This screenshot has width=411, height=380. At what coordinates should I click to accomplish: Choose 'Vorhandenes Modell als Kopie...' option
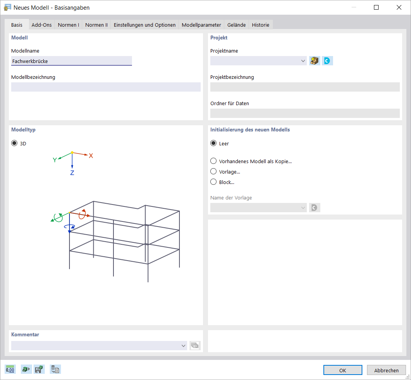click(213, 161)
